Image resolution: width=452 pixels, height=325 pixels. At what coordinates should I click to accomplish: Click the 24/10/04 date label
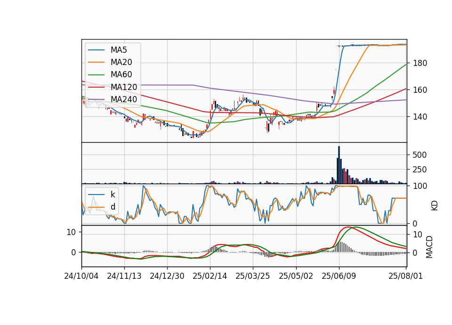click(x=81, y=276)
